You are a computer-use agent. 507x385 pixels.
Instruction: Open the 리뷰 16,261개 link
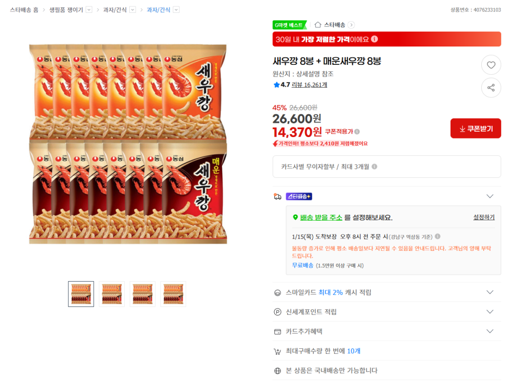(x=309, y=85)
